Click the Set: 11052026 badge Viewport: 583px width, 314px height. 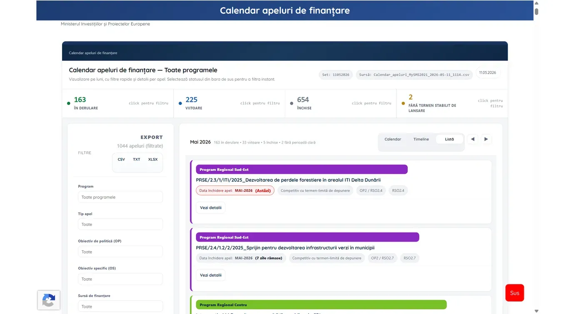click(336, 75)
